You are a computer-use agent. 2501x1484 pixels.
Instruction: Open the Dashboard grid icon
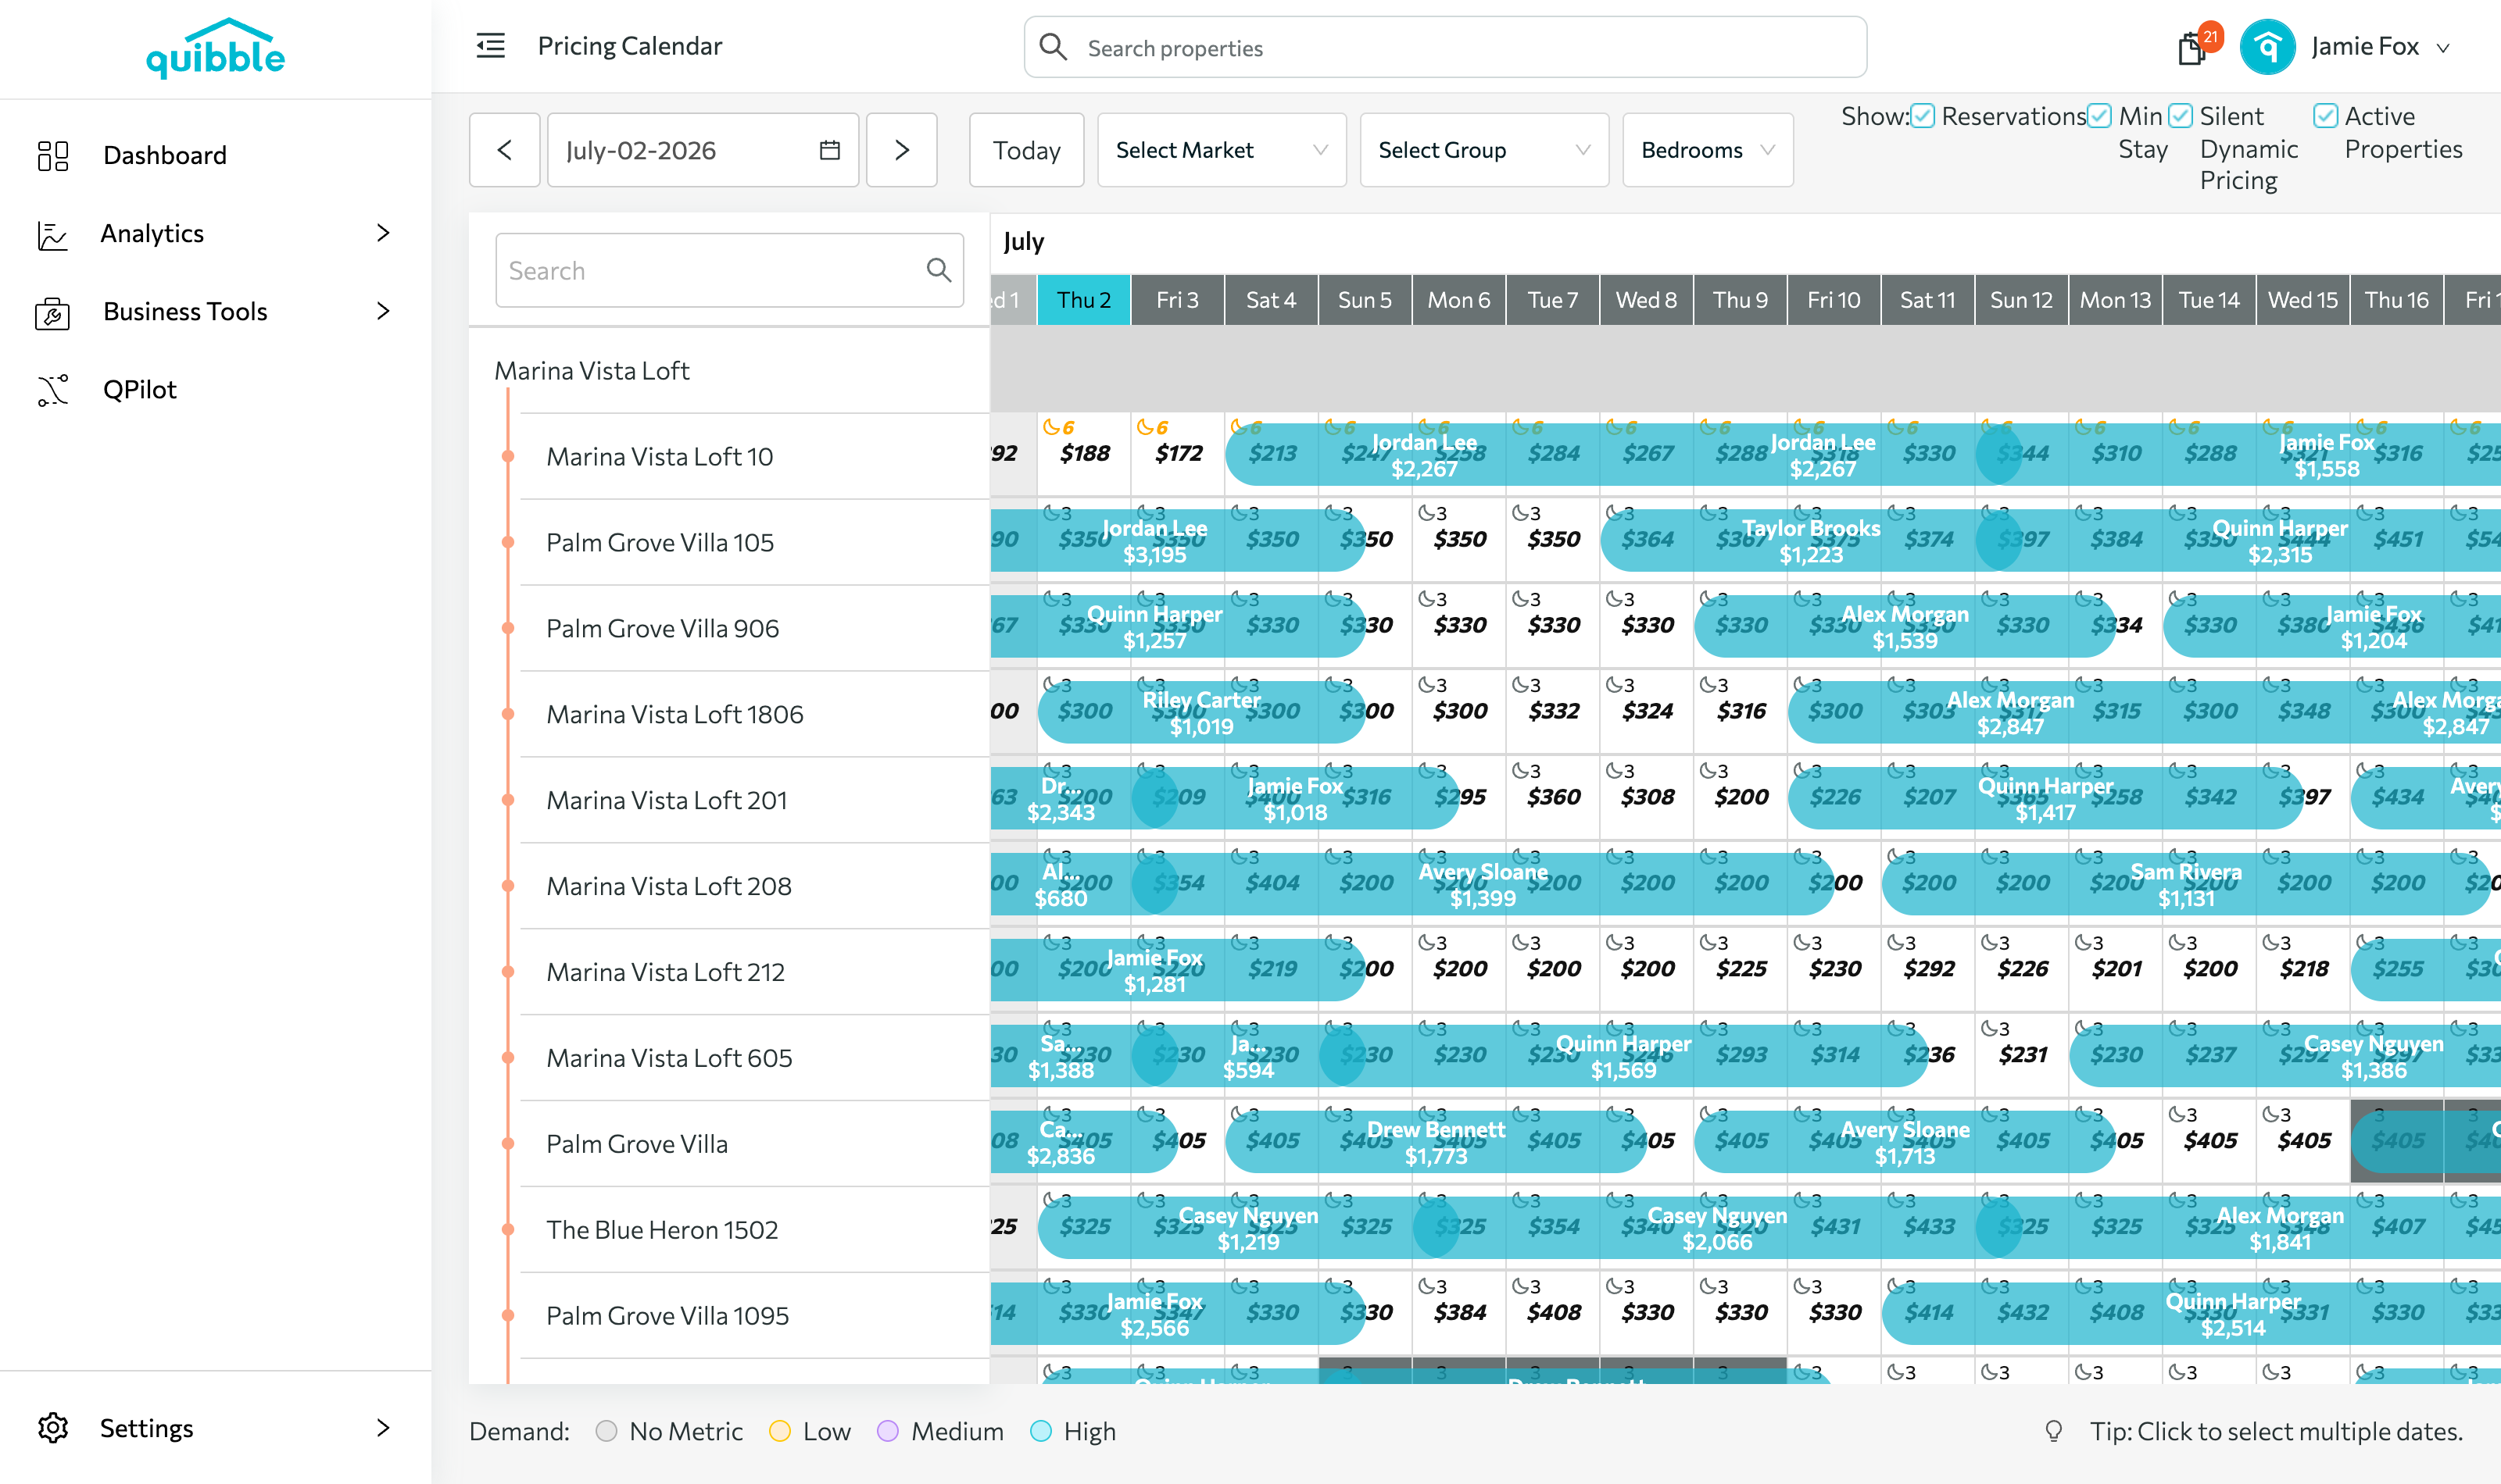(52, 155)
